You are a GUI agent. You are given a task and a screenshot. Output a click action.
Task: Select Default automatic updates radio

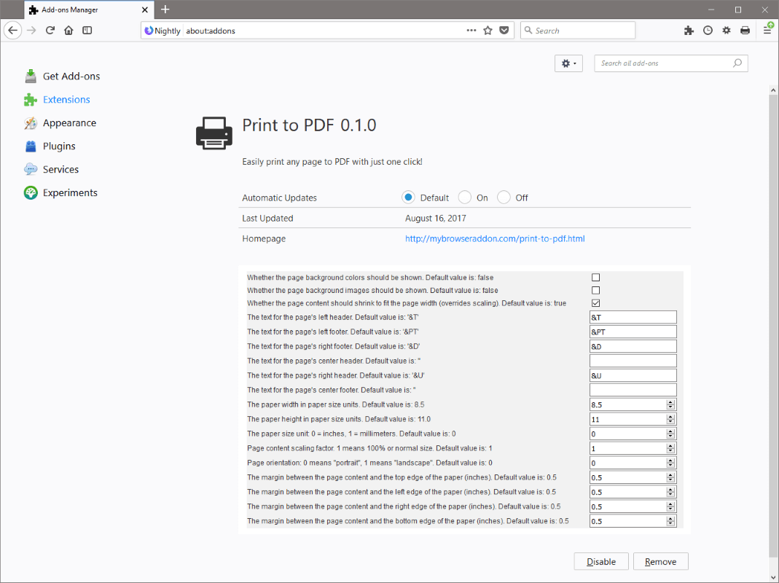408,197
